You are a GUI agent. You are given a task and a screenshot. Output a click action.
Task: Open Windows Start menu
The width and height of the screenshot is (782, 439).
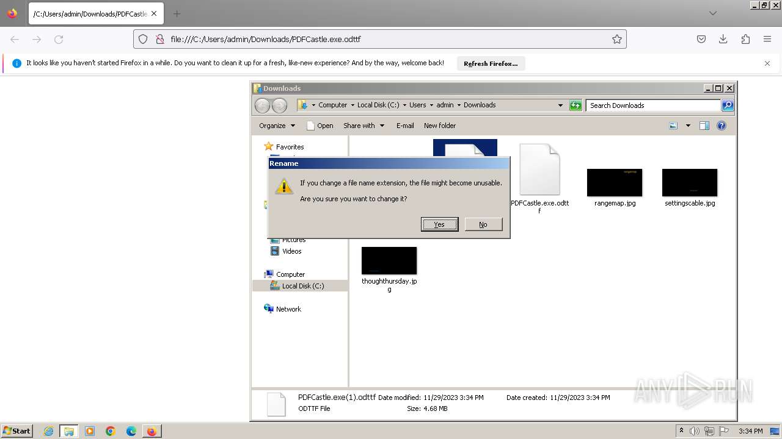pyautogui.click(x=16, y=430)
